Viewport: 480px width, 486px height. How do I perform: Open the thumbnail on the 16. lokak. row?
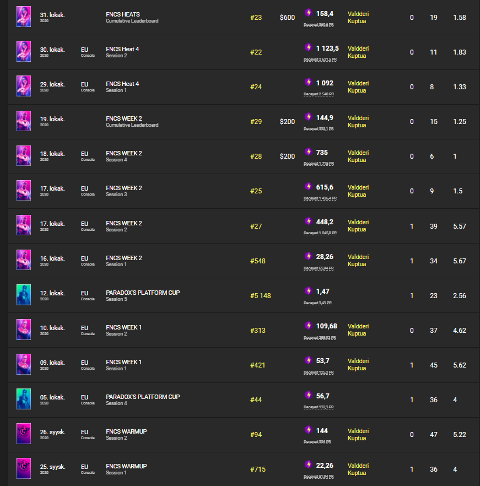[x=24, y=260]
